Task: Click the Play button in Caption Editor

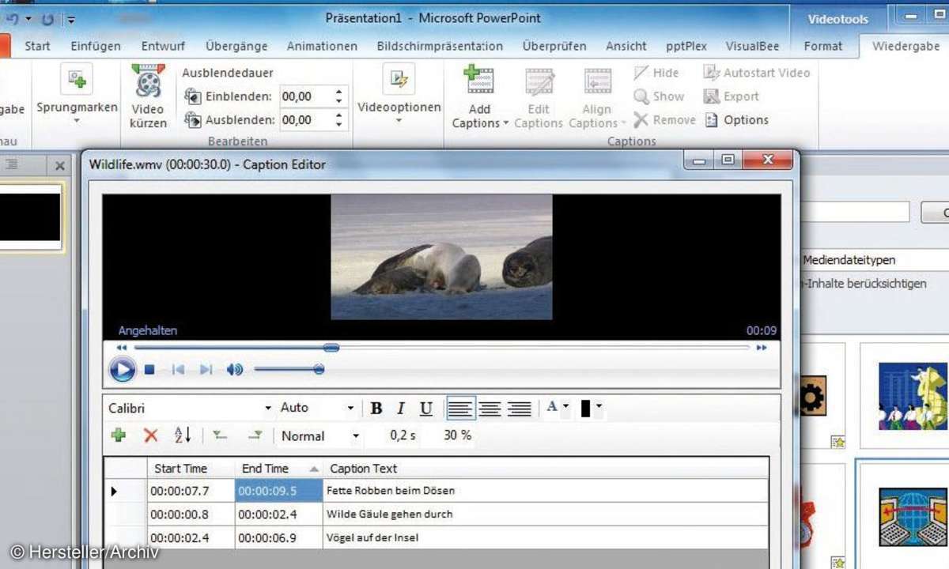Action: click(x=122, y=369)
